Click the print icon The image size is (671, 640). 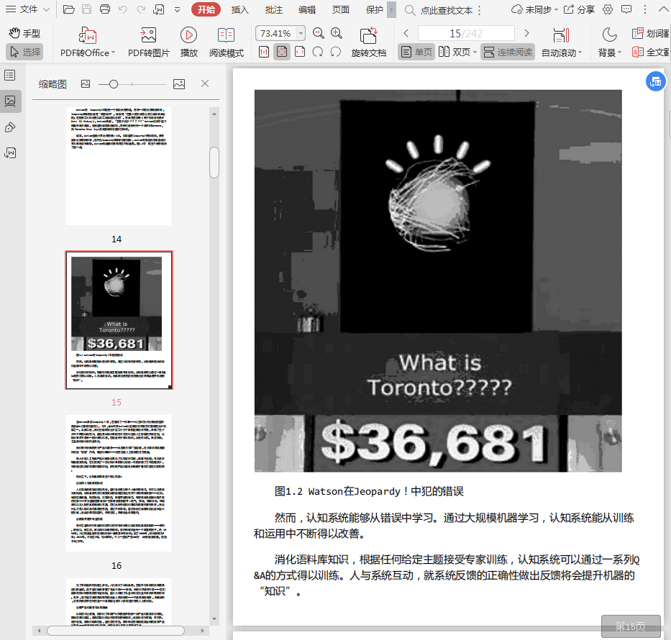[x=105, y=9]
